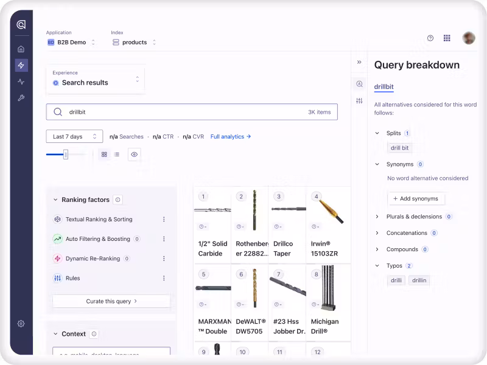Toggle the eye visibility button
The image size is (487, 365).
click(135, 155)
